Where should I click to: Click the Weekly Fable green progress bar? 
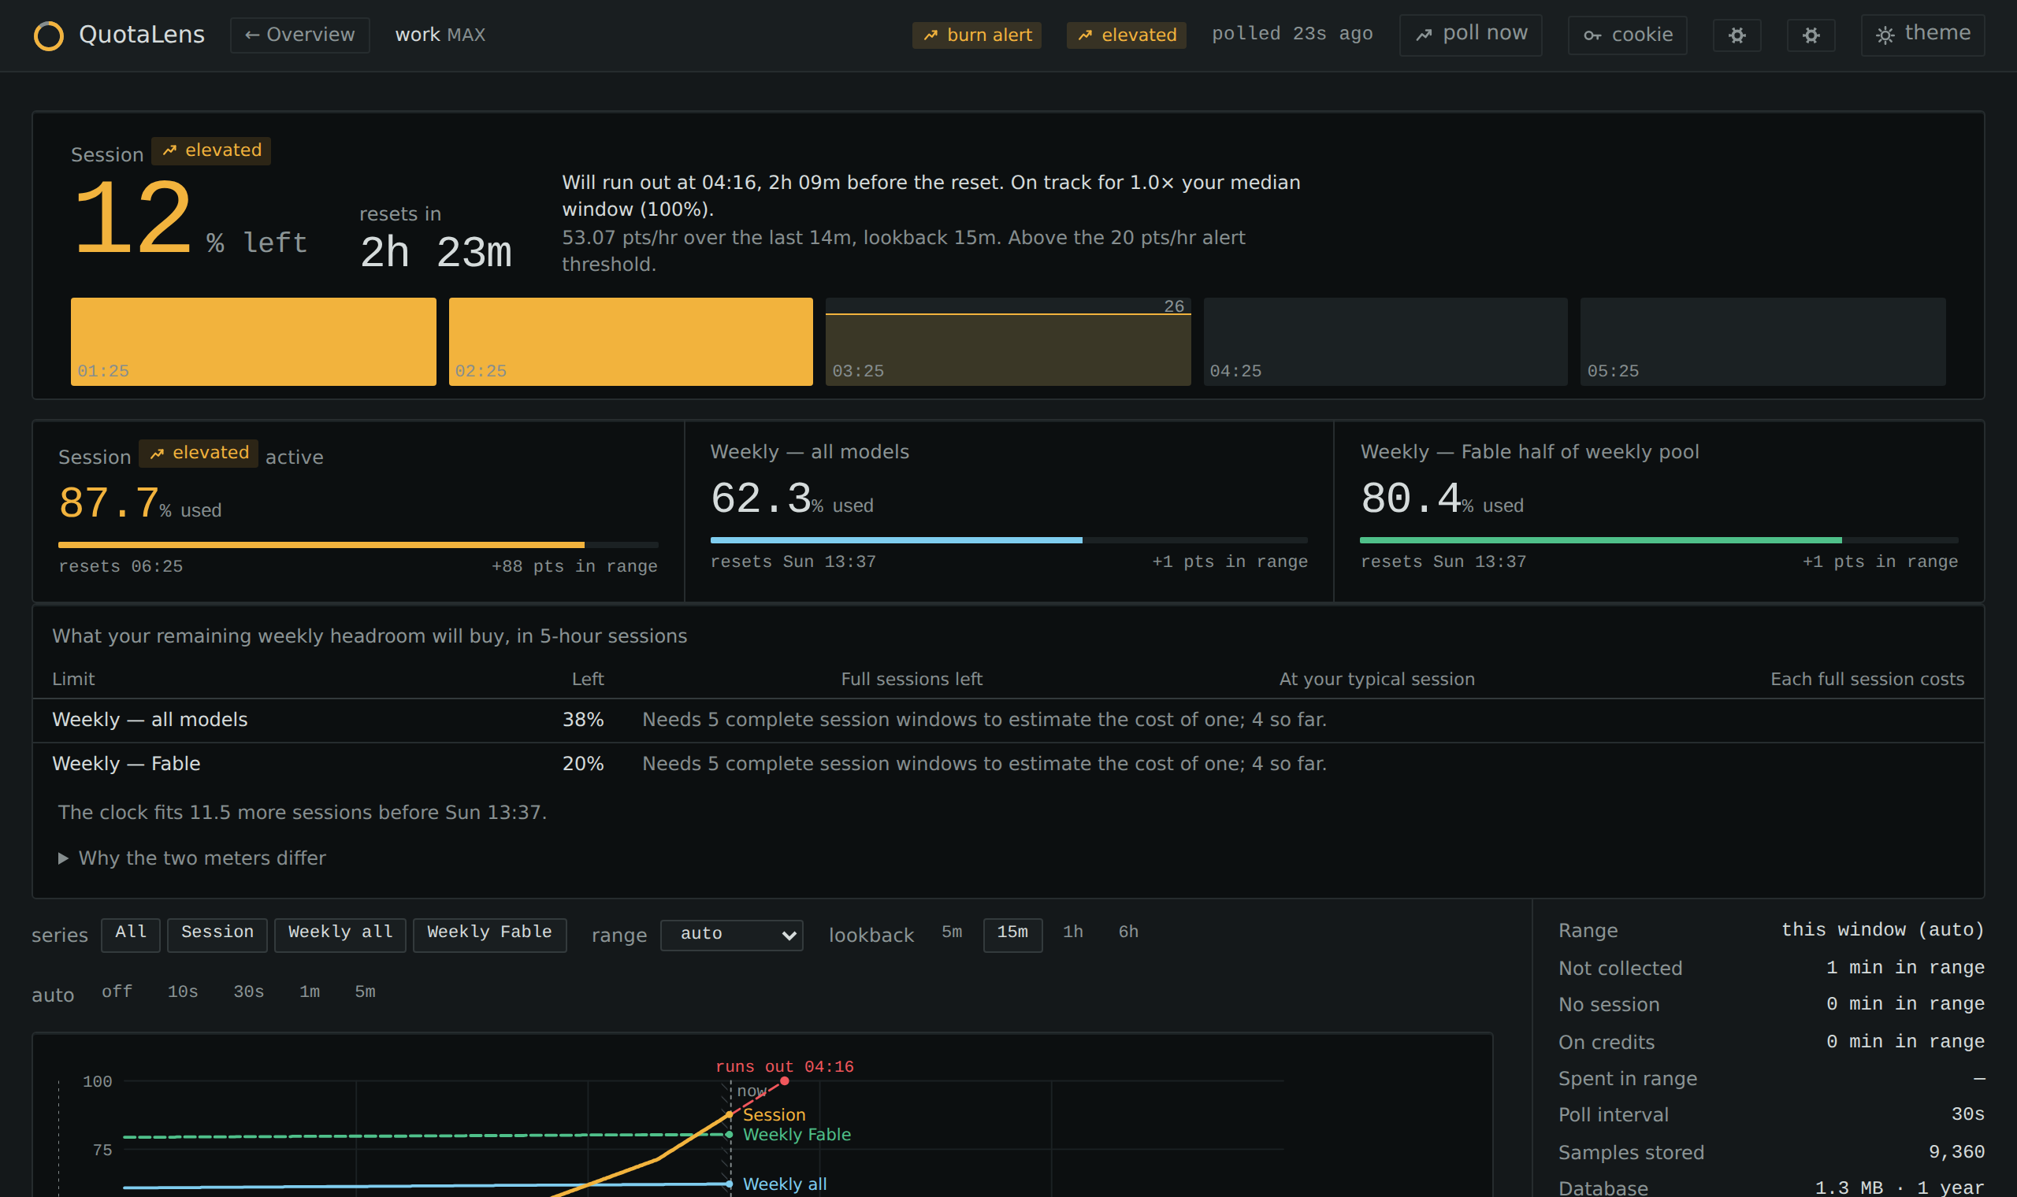pos(1659,539)
